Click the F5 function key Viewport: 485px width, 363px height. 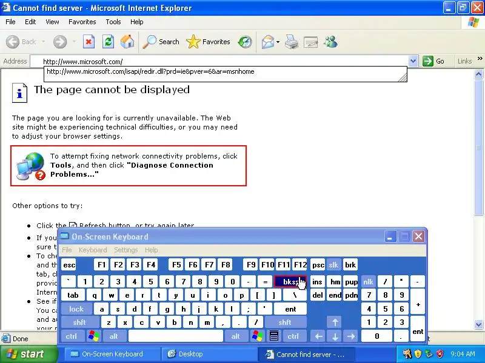coord(176,265)
